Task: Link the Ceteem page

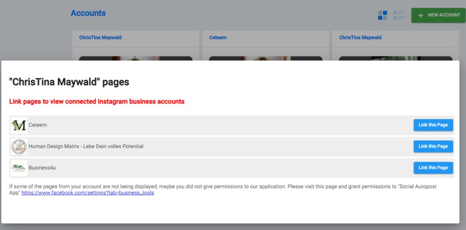Action: [433, 125]
